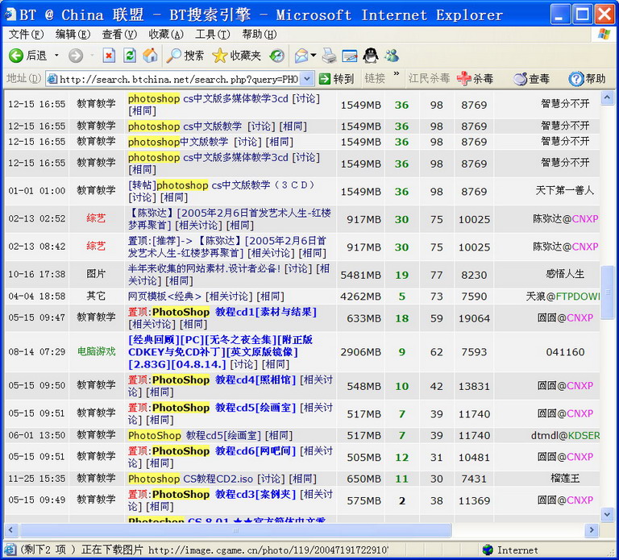This screenshot has width=619, height=560.
Task: Click publisher 榴莲王
Action: pos(565,479)
